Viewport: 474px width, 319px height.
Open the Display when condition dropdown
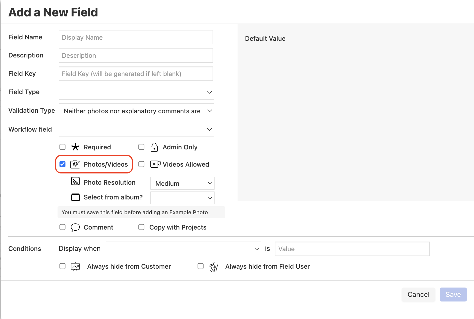pyautogui.click(x=183, y=249)
